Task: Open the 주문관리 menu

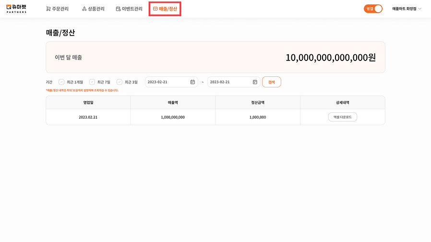Action: 58,9
